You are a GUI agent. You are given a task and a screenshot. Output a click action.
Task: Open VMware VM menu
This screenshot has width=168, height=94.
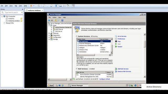point(16,6)
